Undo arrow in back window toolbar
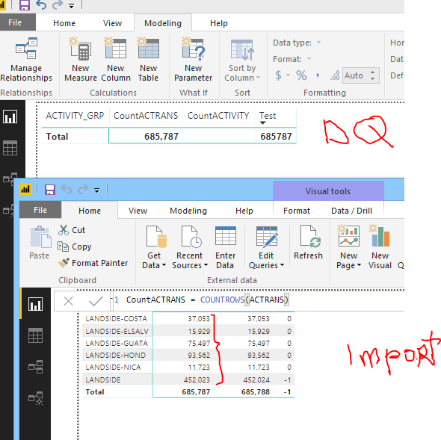 (41, 5)
